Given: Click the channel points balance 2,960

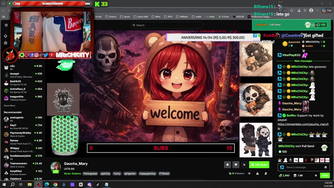Looking at the screenshot, I should [x=284, y=175].
